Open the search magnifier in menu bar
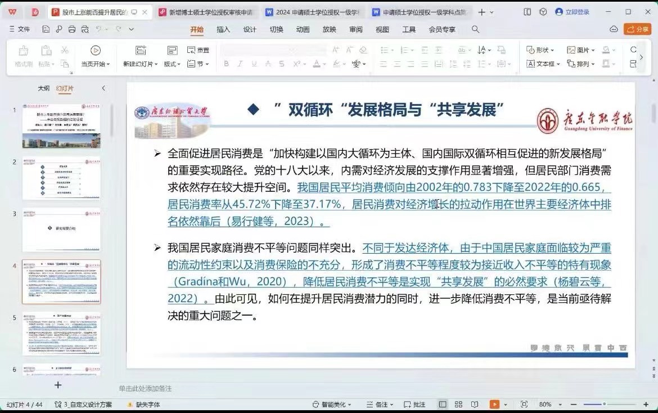The width and height of the screenshot is (658, 413). pyautogui.click(x=475, y=29)
